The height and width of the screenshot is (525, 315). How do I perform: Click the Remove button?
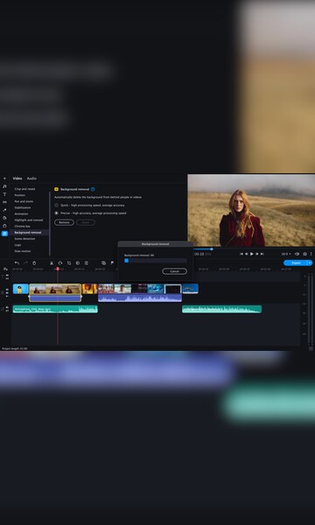(64, 222)
